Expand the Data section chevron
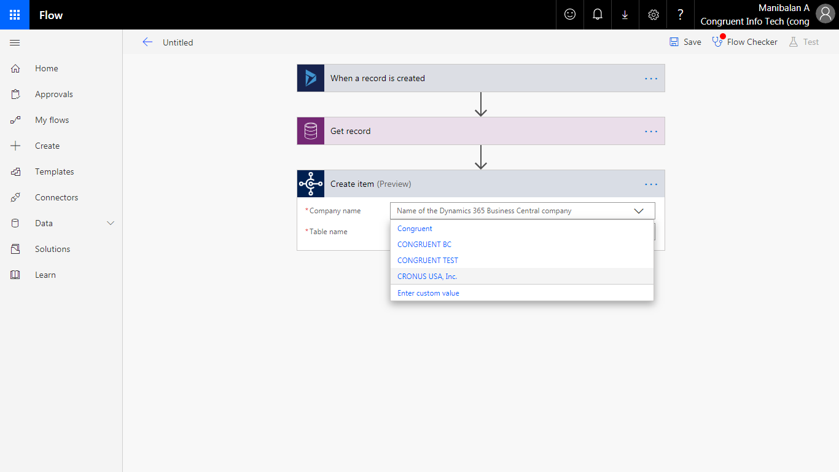The image size is (839, 472). click(111, 223)
